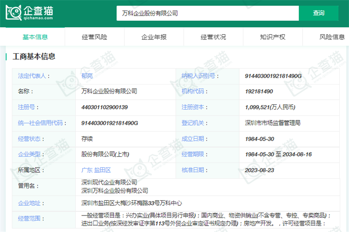
Task: Click the 机构代码 label
Action: pos(192,91)
